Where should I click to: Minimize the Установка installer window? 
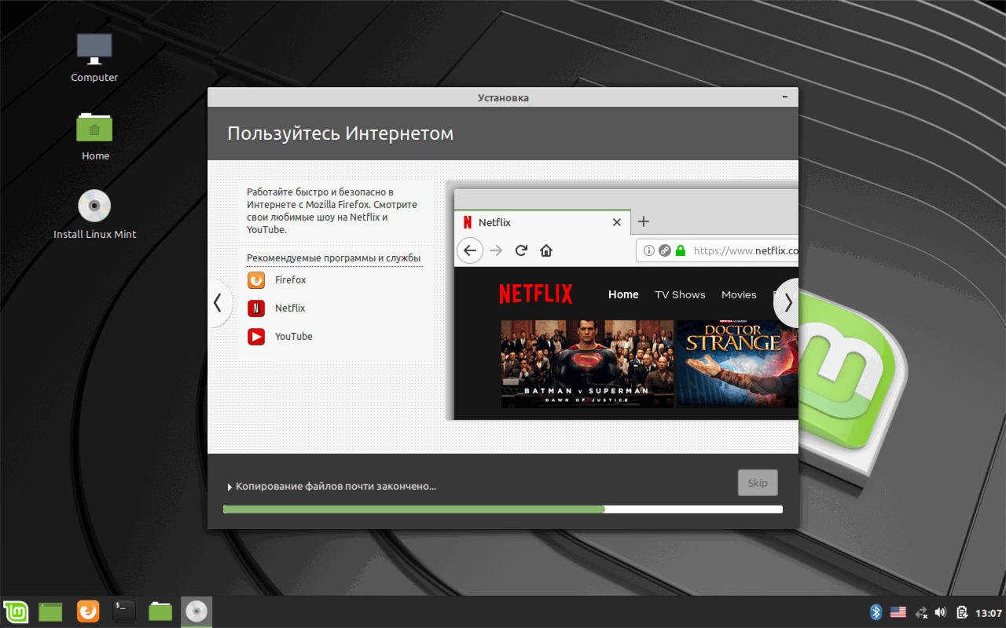(785, 97)
